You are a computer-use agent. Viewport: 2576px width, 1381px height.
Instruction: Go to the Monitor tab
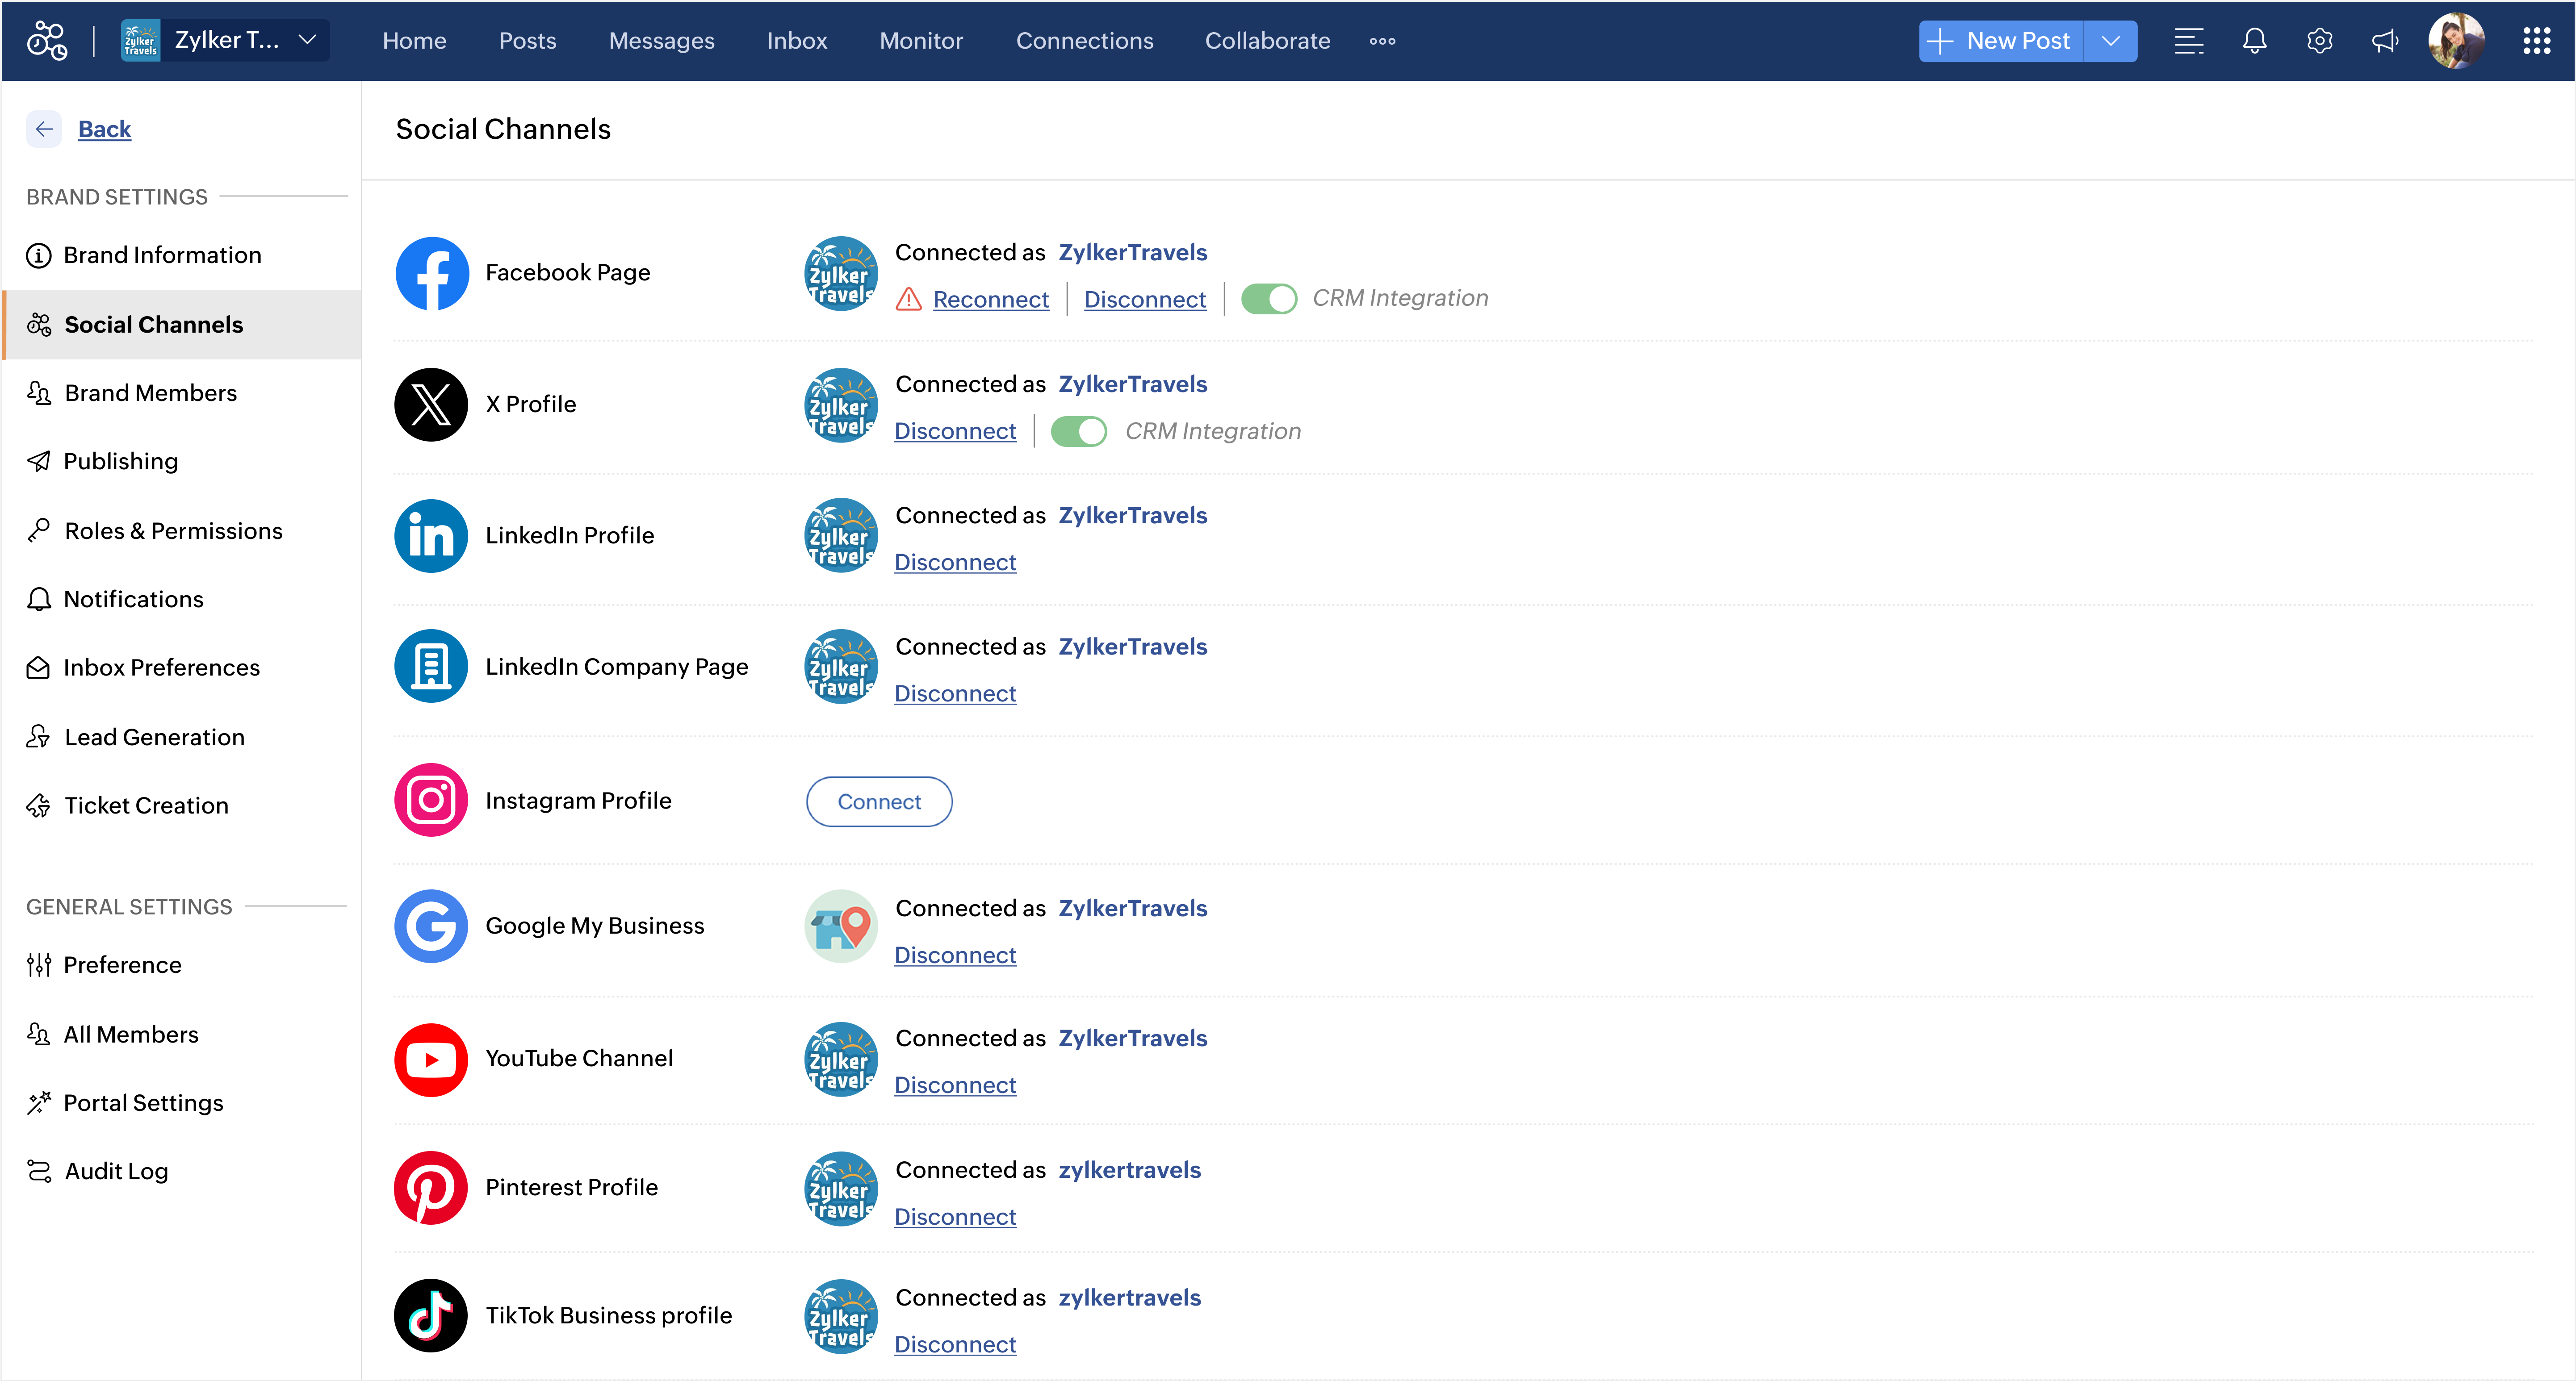click(920, 41)
